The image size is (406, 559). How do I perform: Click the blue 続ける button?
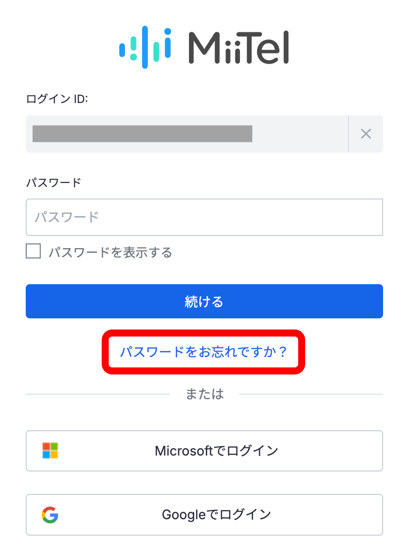click(204, 301)
